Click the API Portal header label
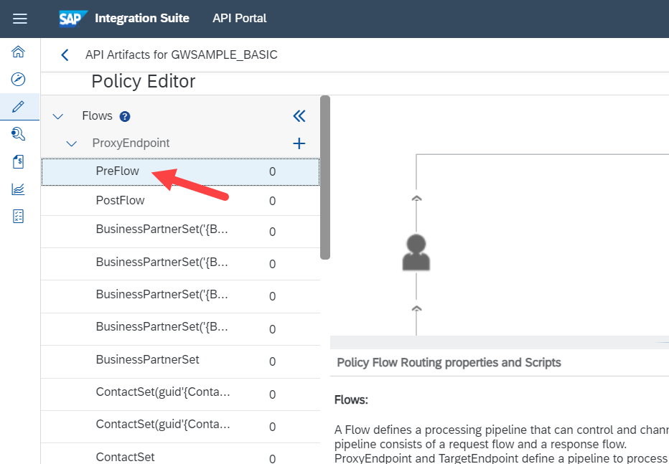 [239, 19]
